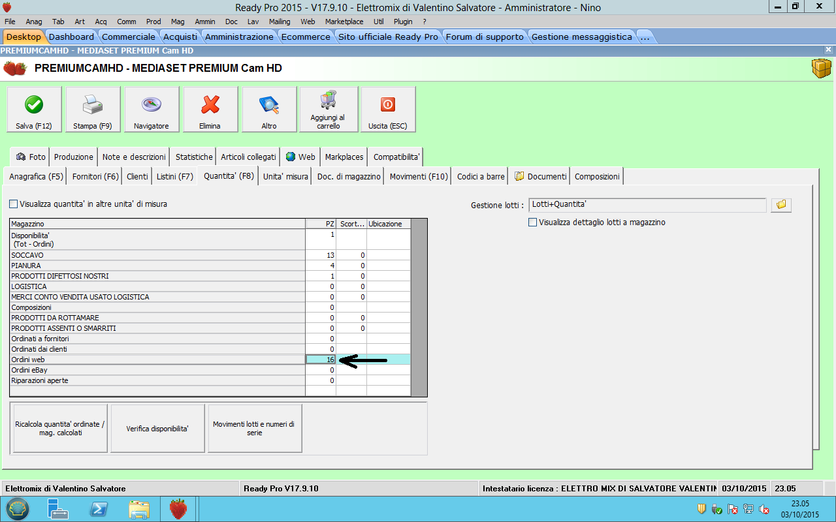The height and width of the screenshot is (522, 836).
Task: Click Verifica disponibilita' button
Action: tap(157, 428)
